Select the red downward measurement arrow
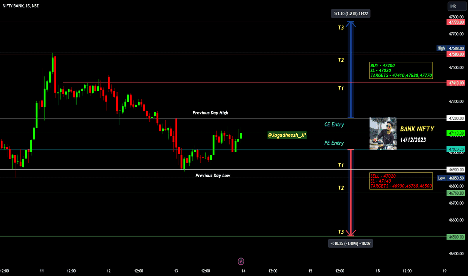 (x=350, y=193)
